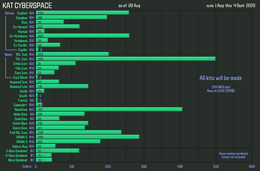Viewport: 260px width, 171px height.
Task: Click the KAT CYBERSPACE title
Action: point(27,6)
